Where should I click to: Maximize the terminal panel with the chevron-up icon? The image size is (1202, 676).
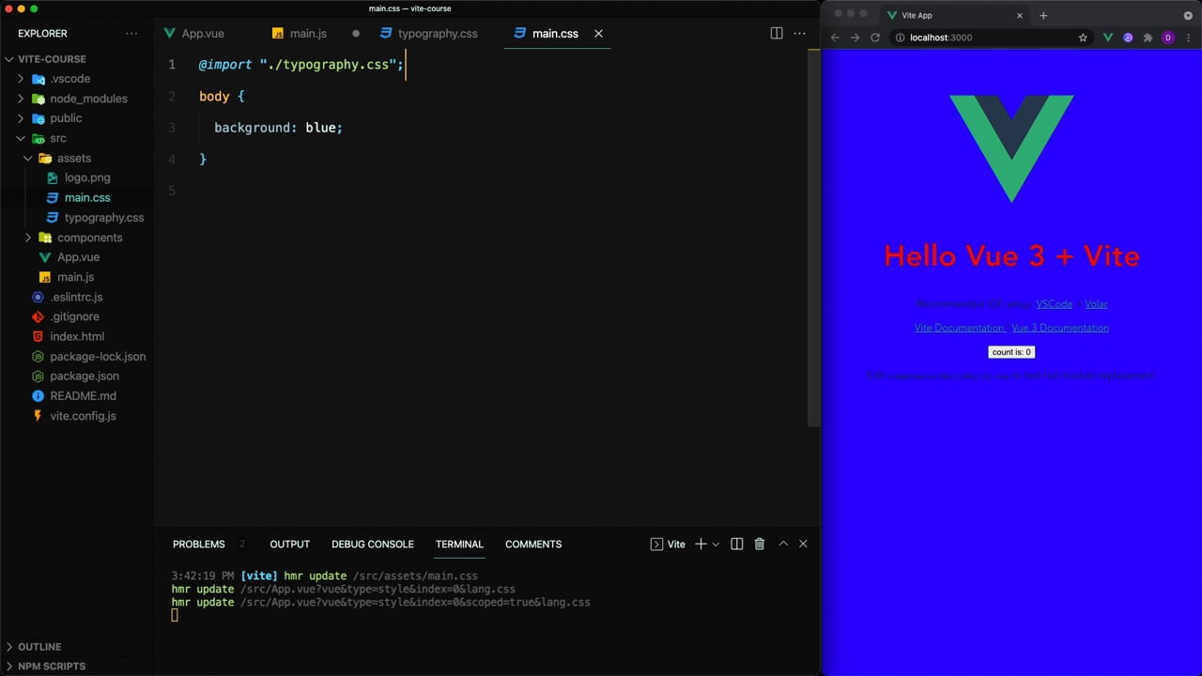click(x=783, y=544)
